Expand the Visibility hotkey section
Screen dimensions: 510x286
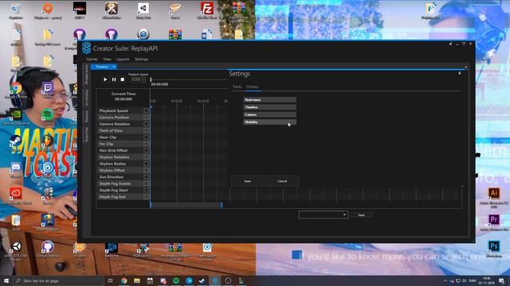tap(269, 122)
